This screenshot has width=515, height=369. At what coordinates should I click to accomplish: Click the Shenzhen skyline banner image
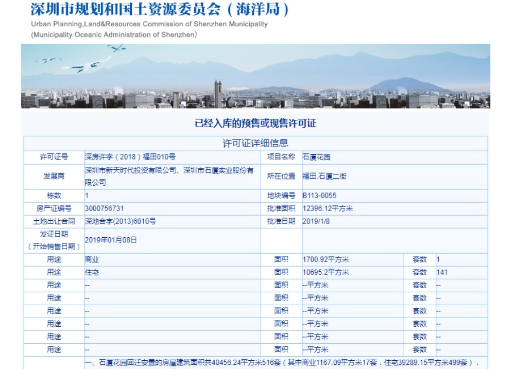[x=255, y=76]
